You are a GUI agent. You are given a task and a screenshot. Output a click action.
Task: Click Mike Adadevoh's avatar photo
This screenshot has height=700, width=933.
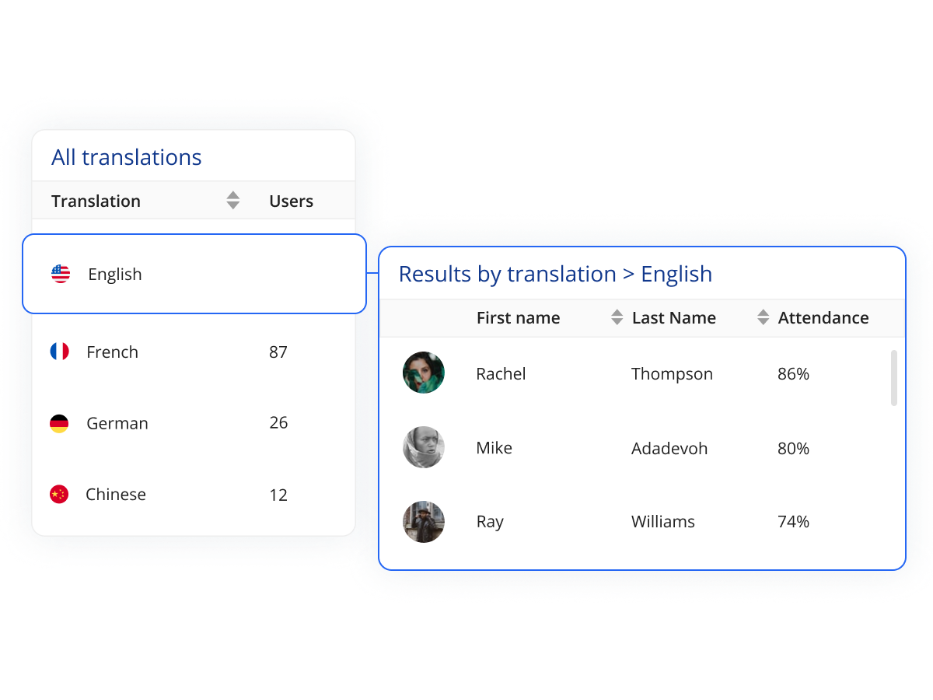(x=423, y=448)
